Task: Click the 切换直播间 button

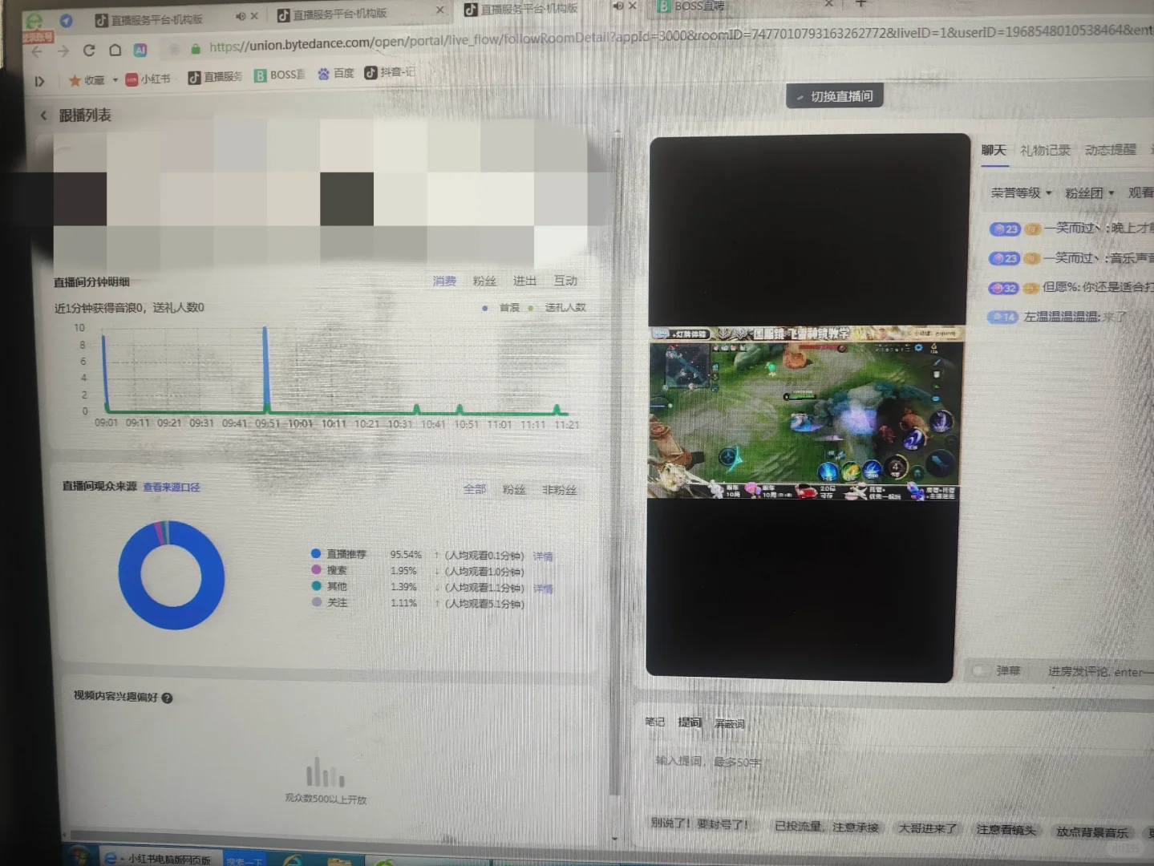Action: (835, 96)
